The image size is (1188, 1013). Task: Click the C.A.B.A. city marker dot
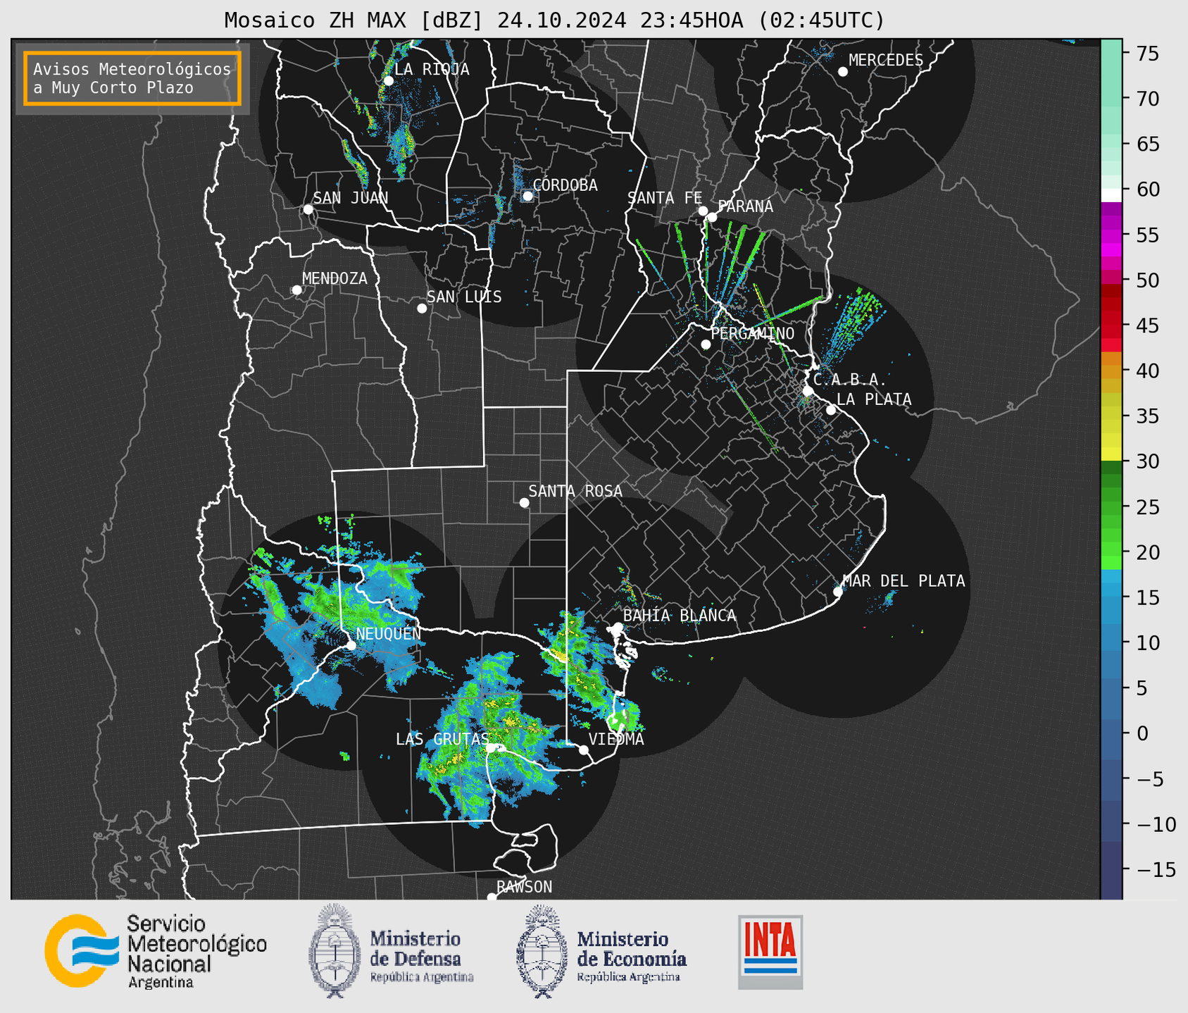(x=808, y=391)
